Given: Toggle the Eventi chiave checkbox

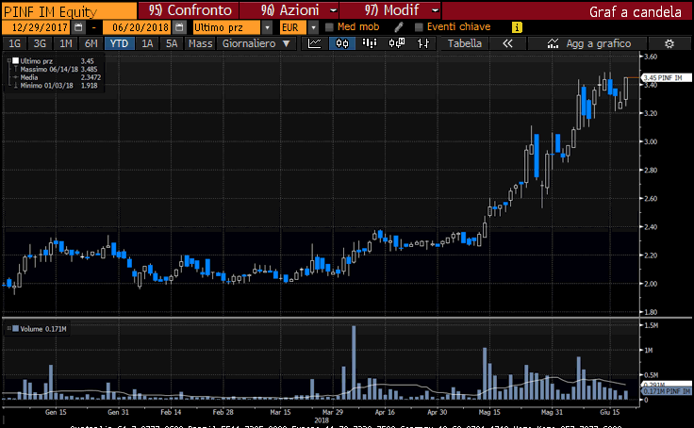Looking at the screenshot, I should click(419, 27).
